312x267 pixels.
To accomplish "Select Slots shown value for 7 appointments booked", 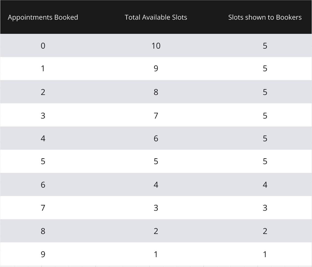I will click(265, 208).
